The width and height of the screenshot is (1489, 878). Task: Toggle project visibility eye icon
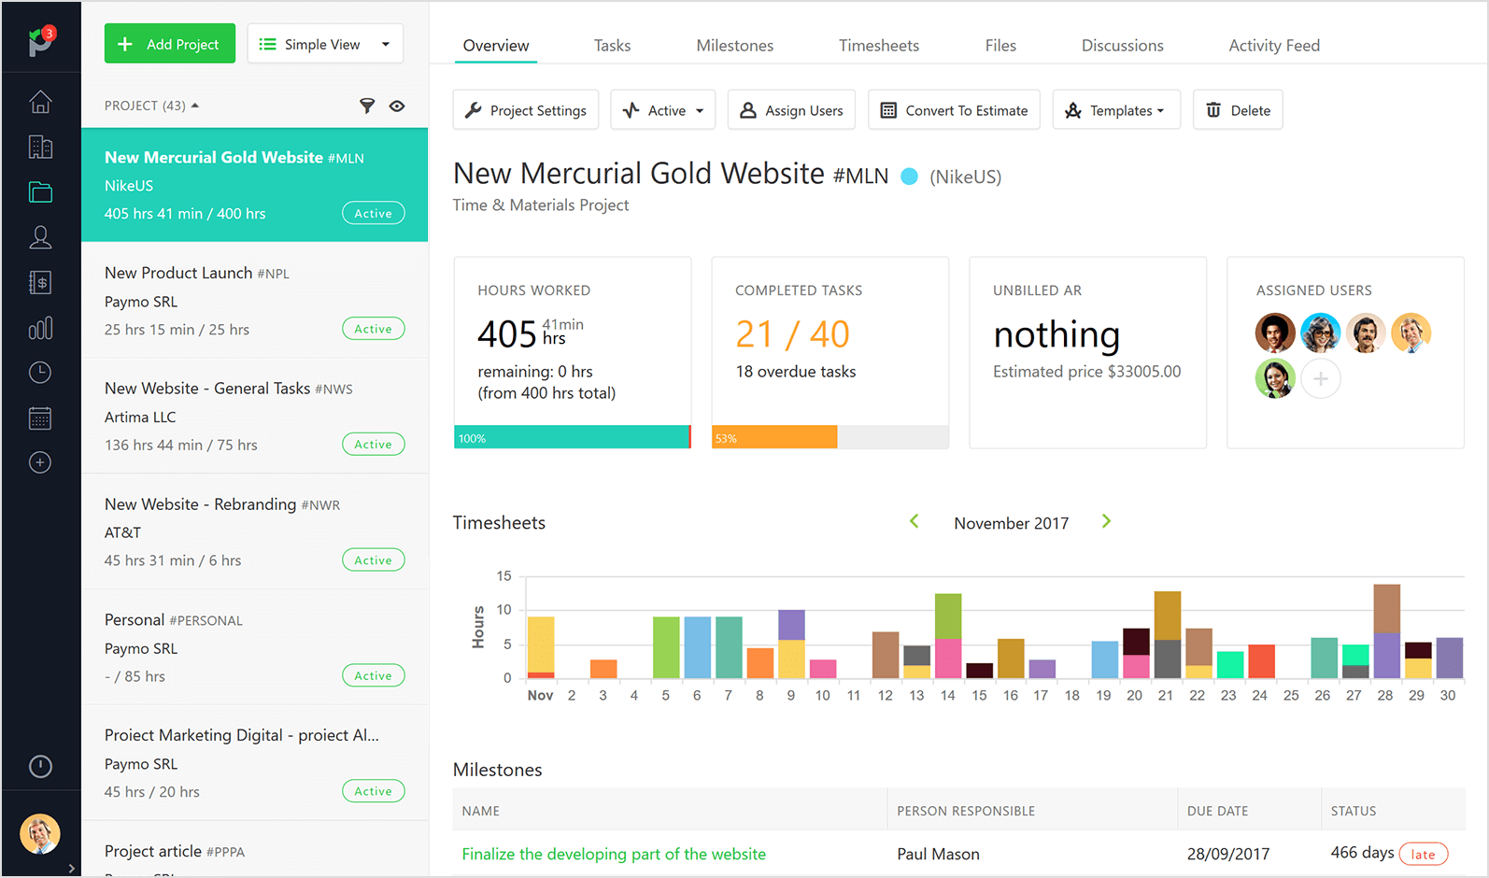click(397, 106)
